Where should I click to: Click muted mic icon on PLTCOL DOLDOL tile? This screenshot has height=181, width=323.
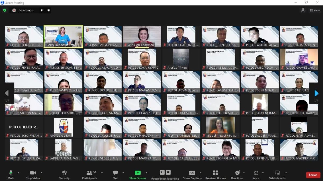click(x=86, y=90)
